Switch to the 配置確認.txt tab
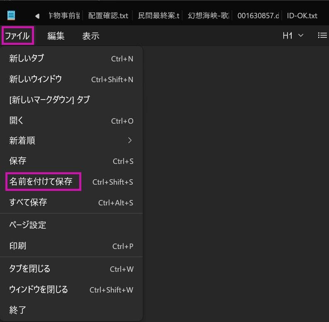Screen dimensions: 329x322 (108, 16)
